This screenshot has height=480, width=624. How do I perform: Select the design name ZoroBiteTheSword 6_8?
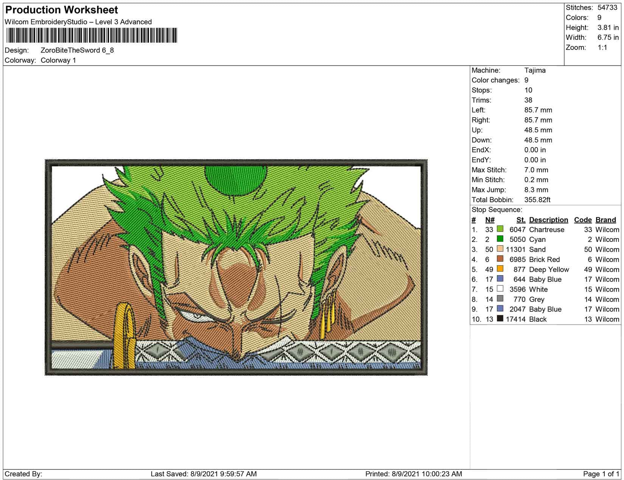click(x=77, y=50)
